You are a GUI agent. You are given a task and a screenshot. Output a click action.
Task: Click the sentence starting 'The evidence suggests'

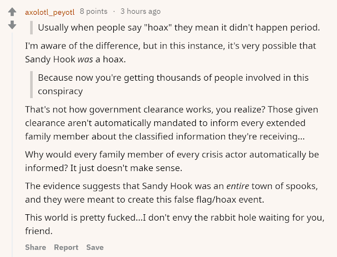[171, 193]
